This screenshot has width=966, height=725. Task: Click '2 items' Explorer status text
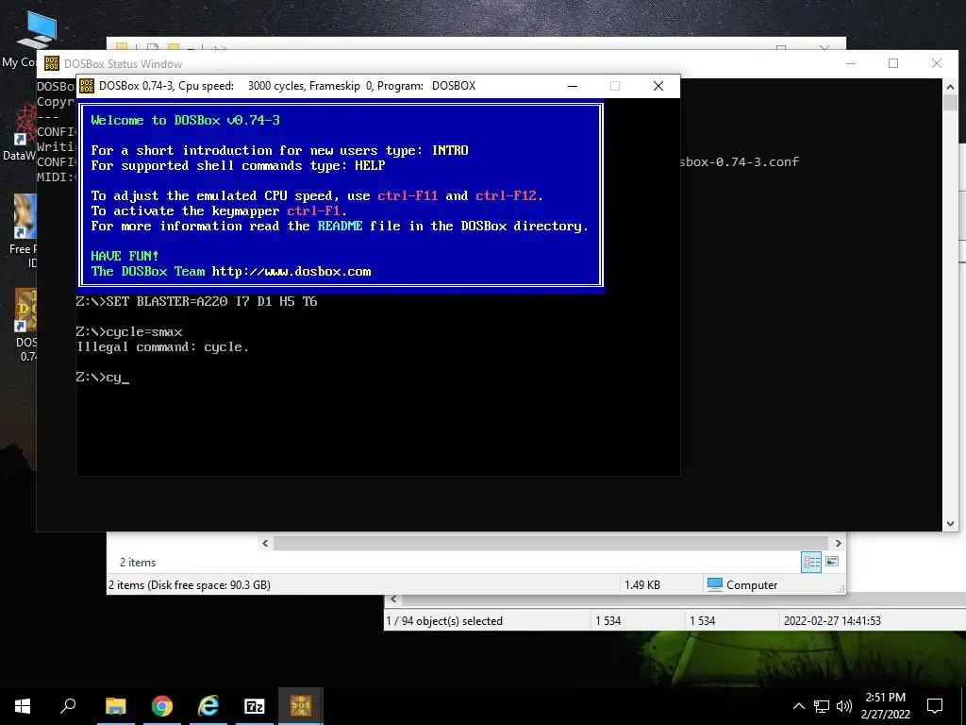click(138, 563)
